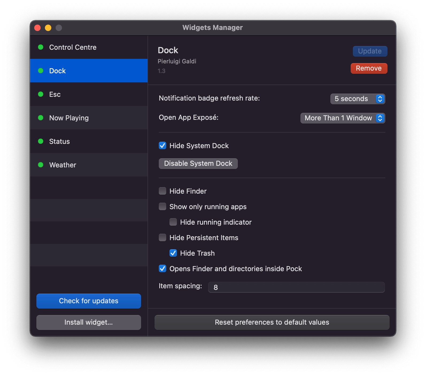Click the version number 1.3
The height and width of the screenshot is (376, 426).
coord(161,71)
